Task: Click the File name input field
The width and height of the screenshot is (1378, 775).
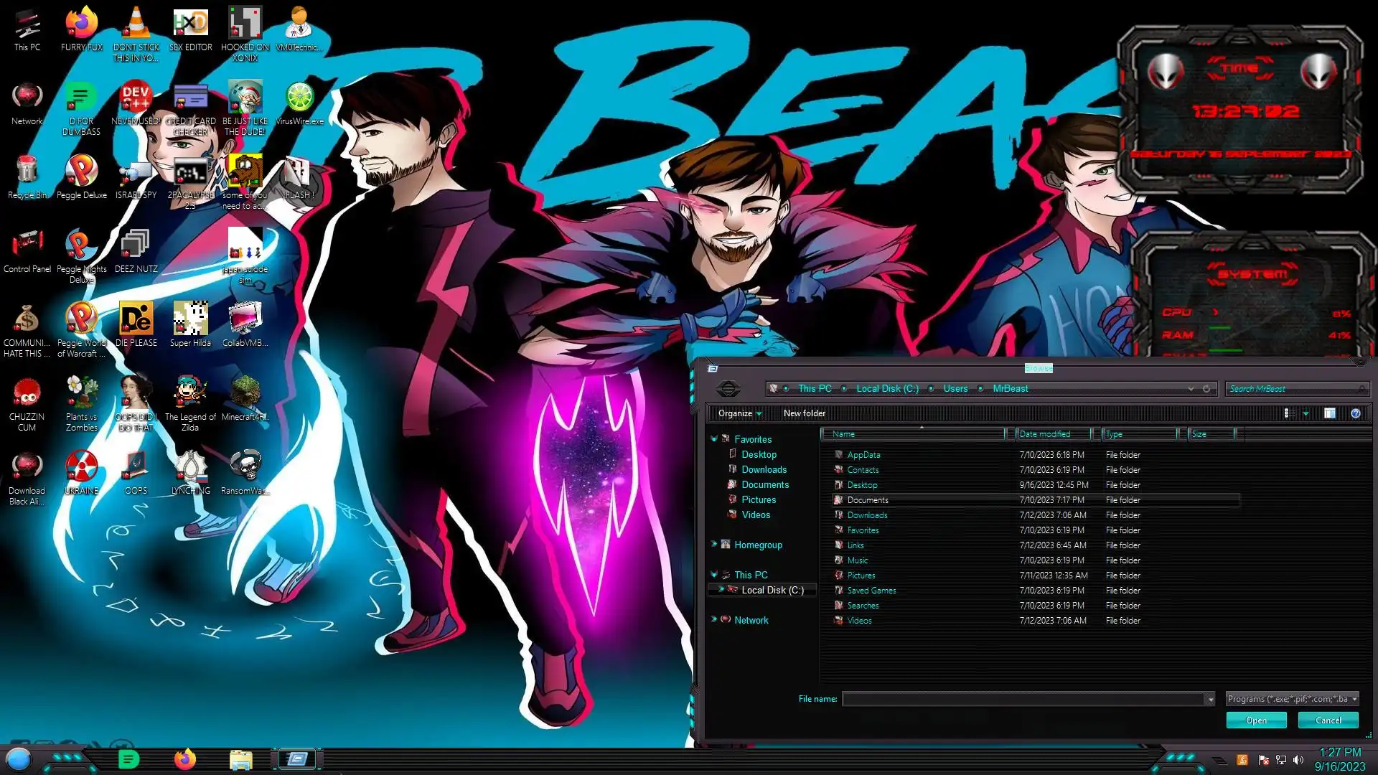Action: click(1023, 699)
